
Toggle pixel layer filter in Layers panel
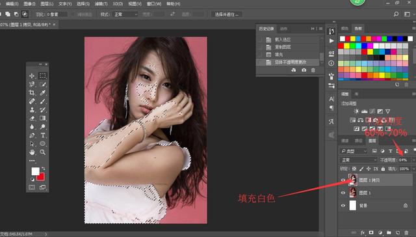coord(374,151)
